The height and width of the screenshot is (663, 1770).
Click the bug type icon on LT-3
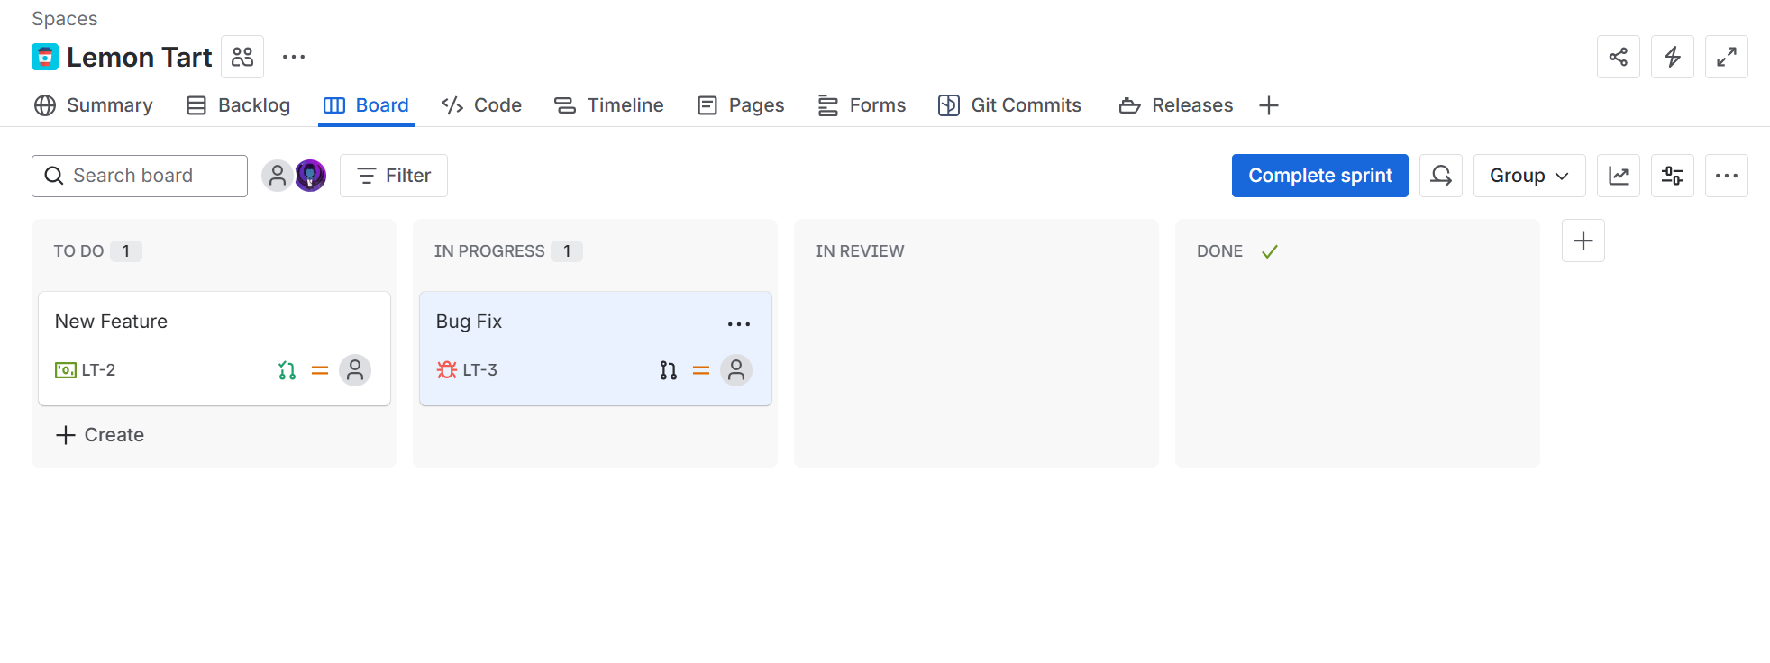coord(445,369)
